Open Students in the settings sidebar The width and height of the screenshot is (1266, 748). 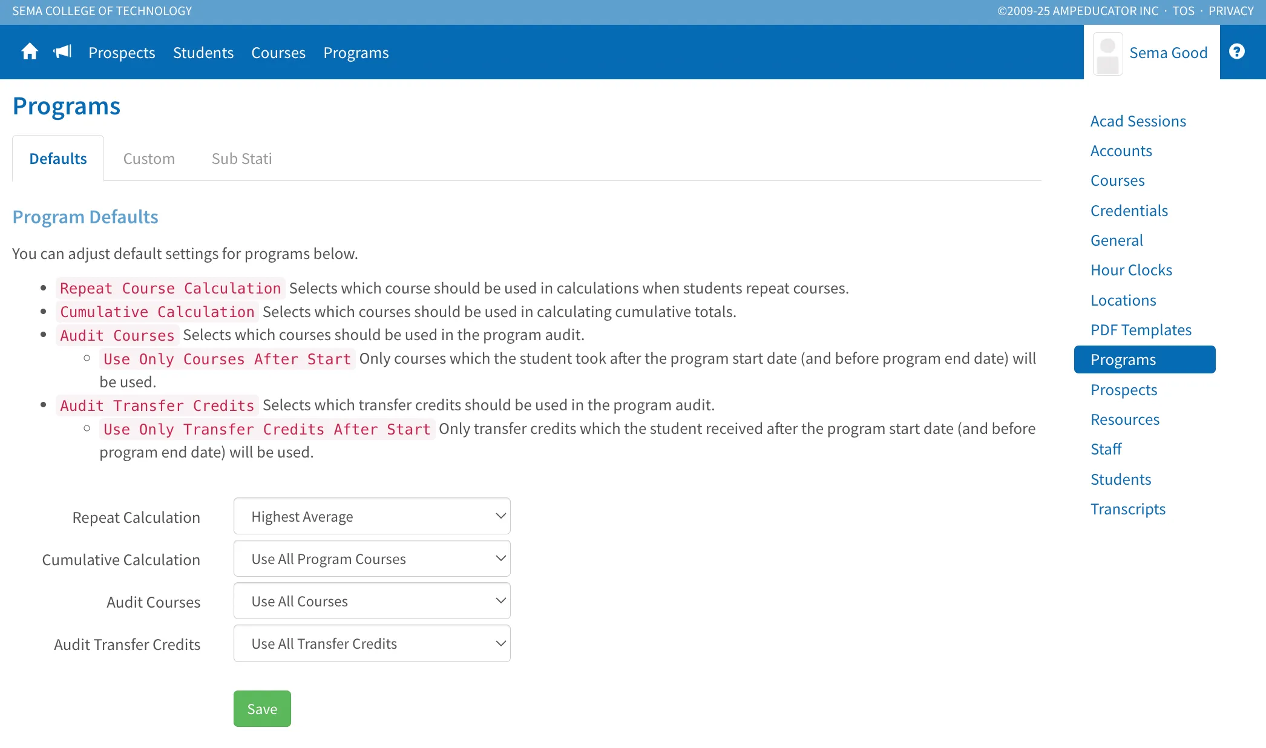[x=1121, y=479]
